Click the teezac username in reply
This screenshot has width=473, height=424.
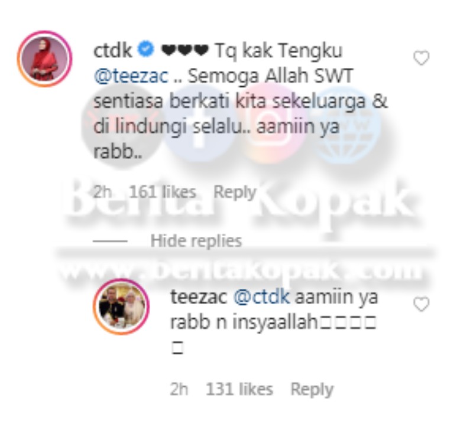point(199,297)
